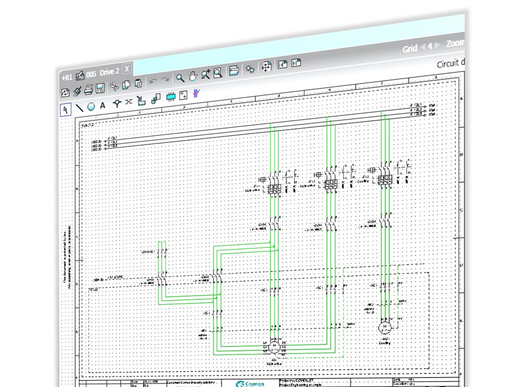The image size is (525, 387).
Task: Redo the last action
Action: [165, 80]
